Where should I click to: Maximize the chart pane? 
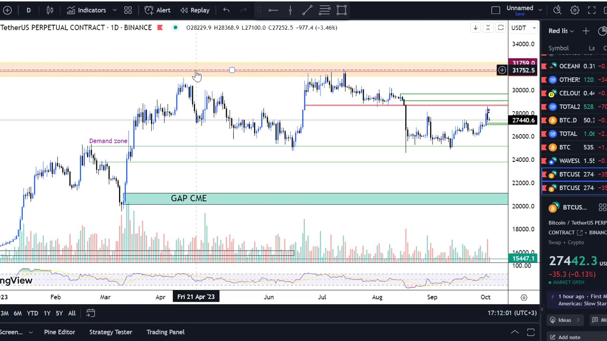click(x=501, y=27)
